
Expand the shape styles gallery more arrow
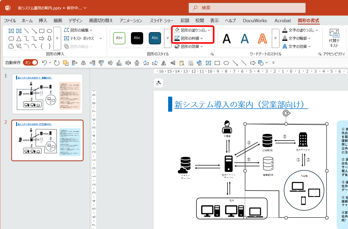click(168, 38)
